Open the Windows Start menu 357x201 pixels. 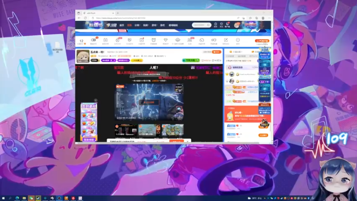(3, 198)
